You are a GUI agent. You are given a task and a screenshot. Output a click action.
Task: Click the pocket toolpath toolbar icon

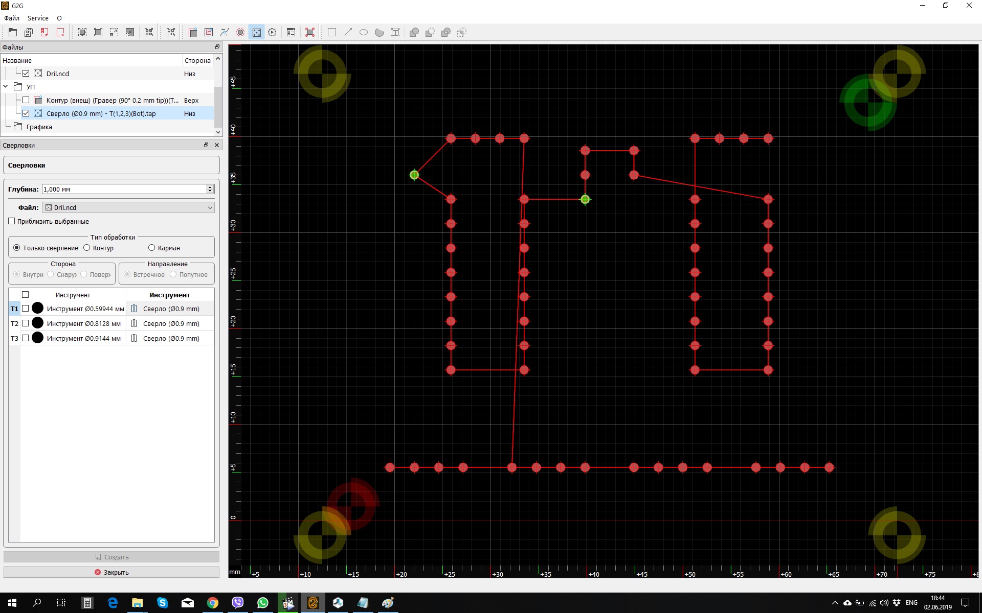[x=209, y=32]
